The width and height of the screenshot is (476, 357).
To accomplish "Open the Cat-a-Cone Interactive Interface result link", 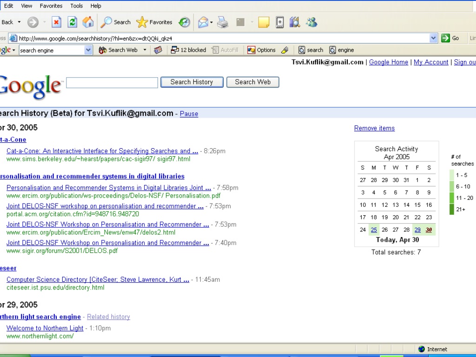I will click(x=102, y=151).
